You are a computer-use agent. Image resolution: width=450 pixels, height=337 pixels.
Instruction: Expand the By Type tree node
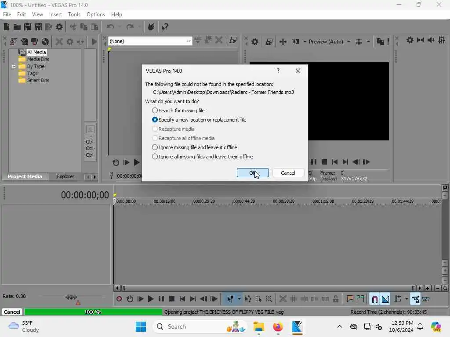coord(14,66)
